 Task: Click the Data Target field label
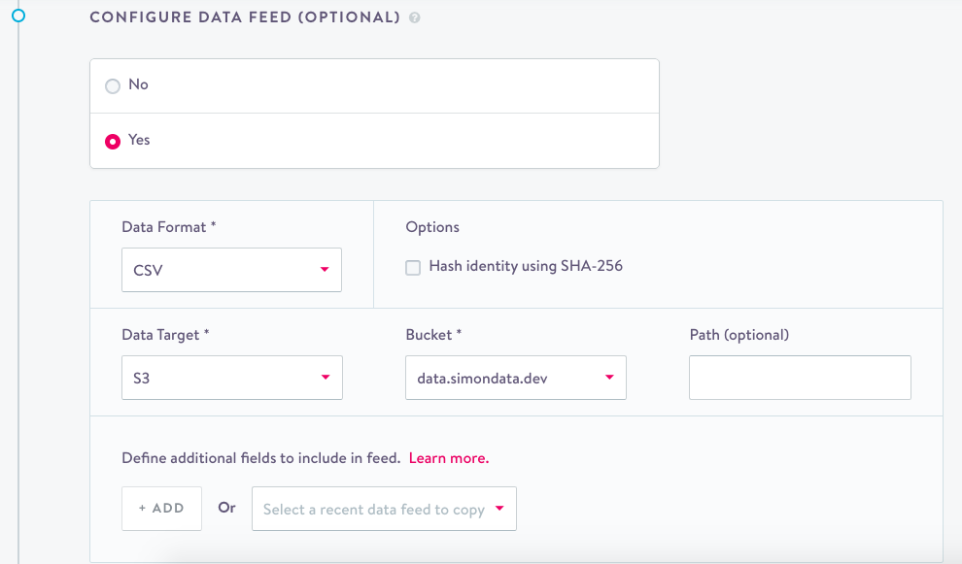[x=165, y=335]
